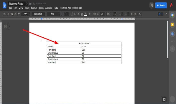Open Google Tasks side panel
This screenshot has width=176, height=104.
pos(172,34)
